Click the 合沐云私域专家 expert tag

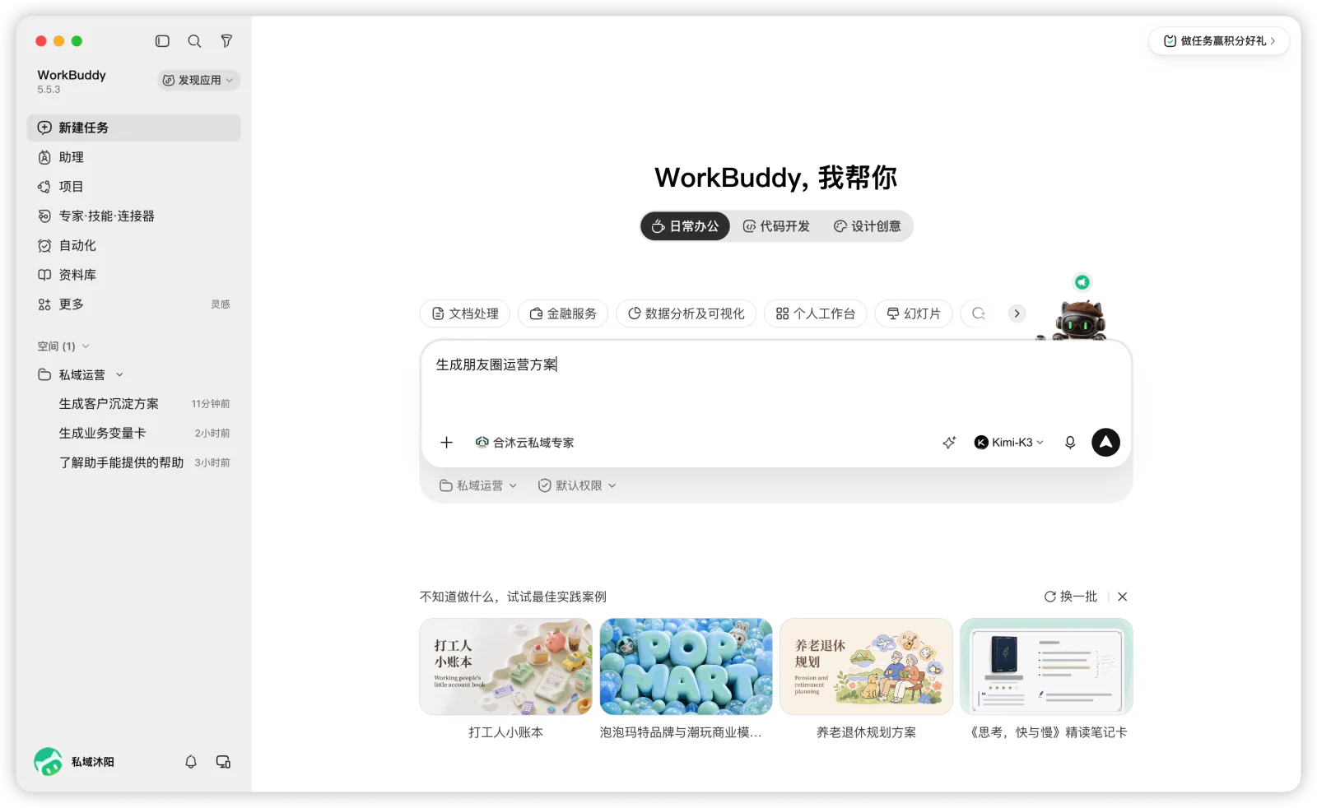(525, 443)
